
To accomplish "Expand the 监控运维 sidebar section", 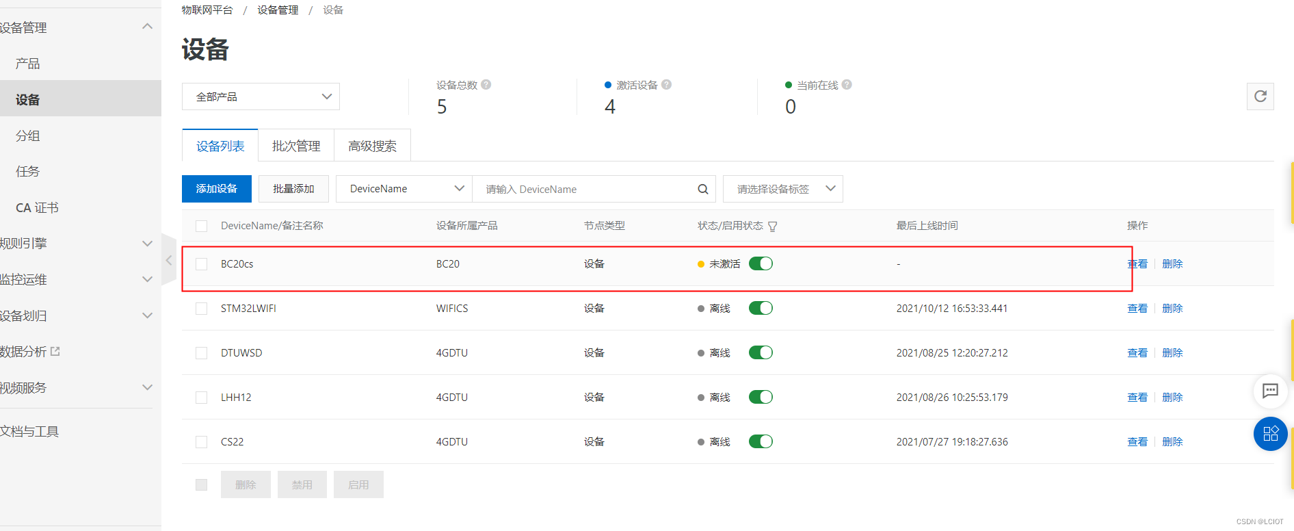I will [x=147, y=279].
